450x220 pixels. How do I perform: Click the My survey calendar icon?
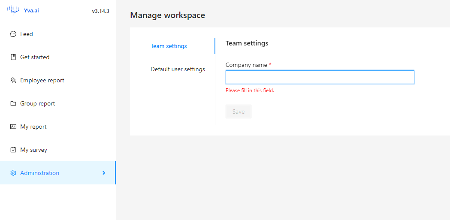click(x=13, y=150)
